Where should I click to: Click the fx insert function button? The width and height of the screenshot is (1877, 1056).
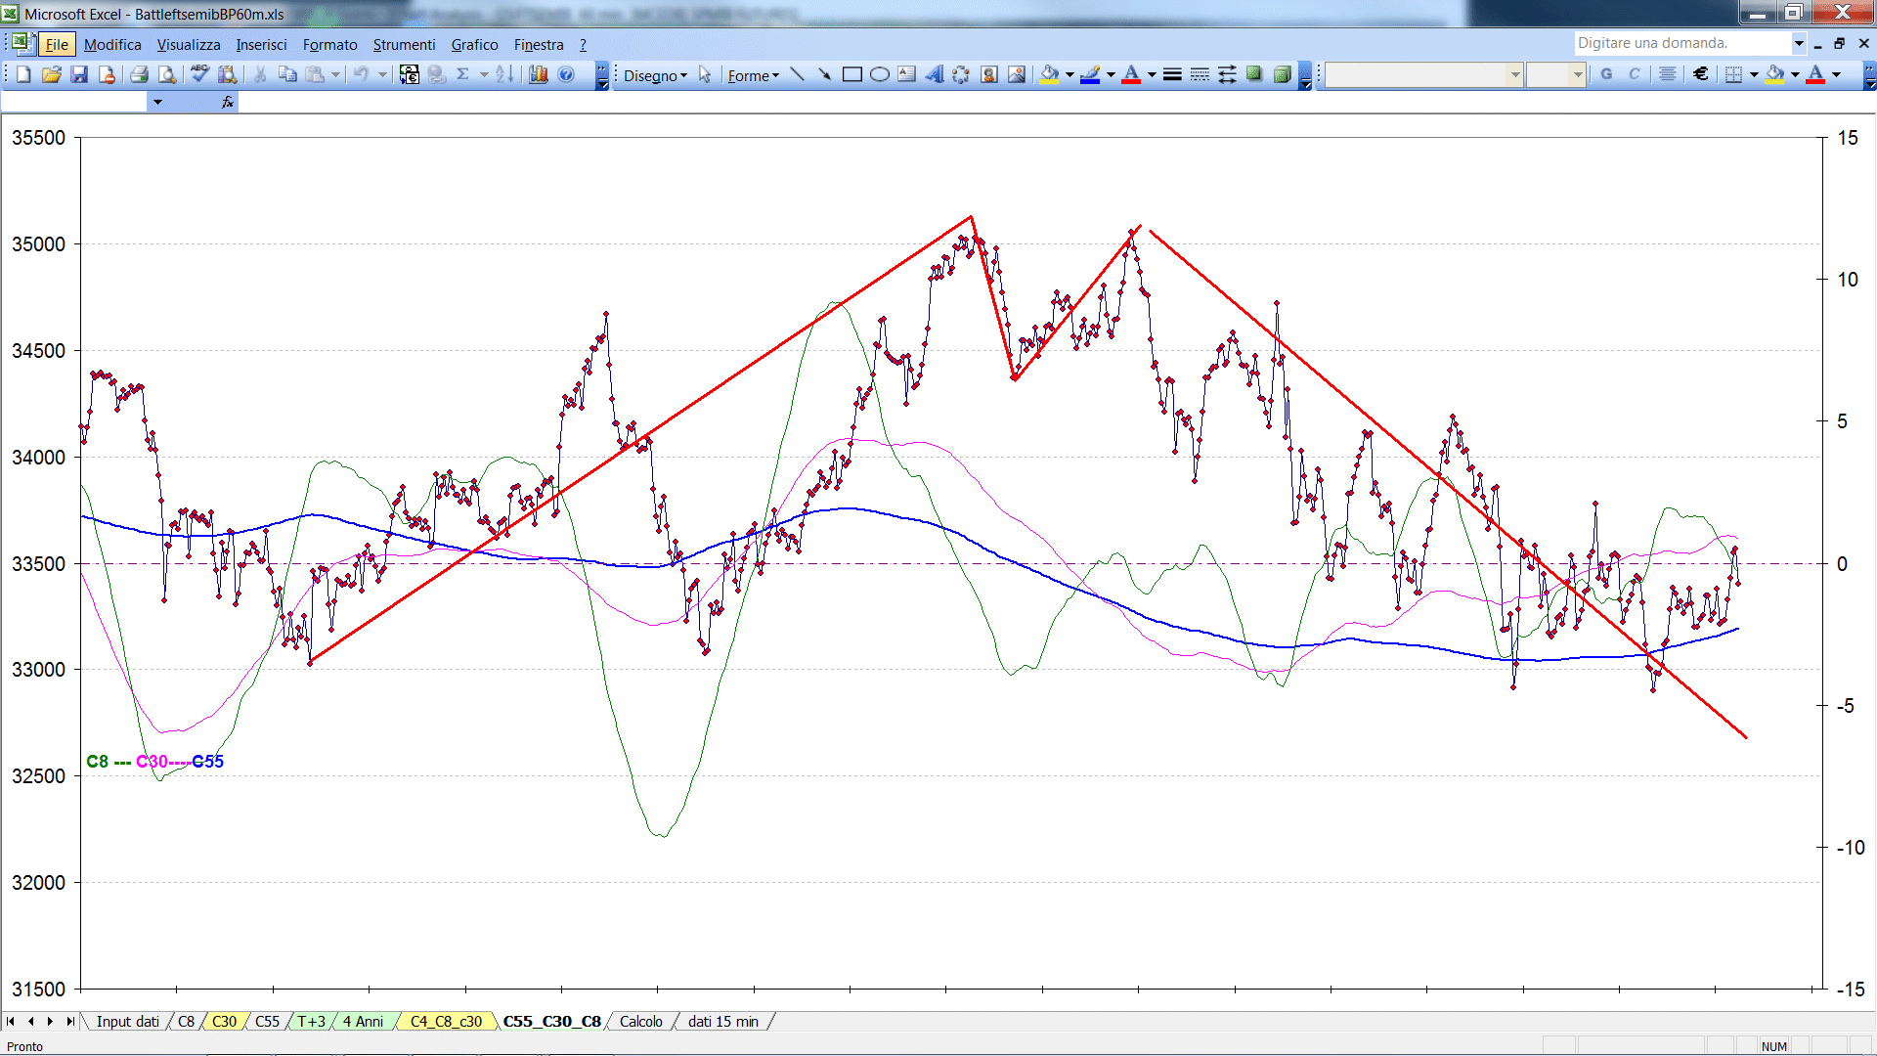coord(228,102)
